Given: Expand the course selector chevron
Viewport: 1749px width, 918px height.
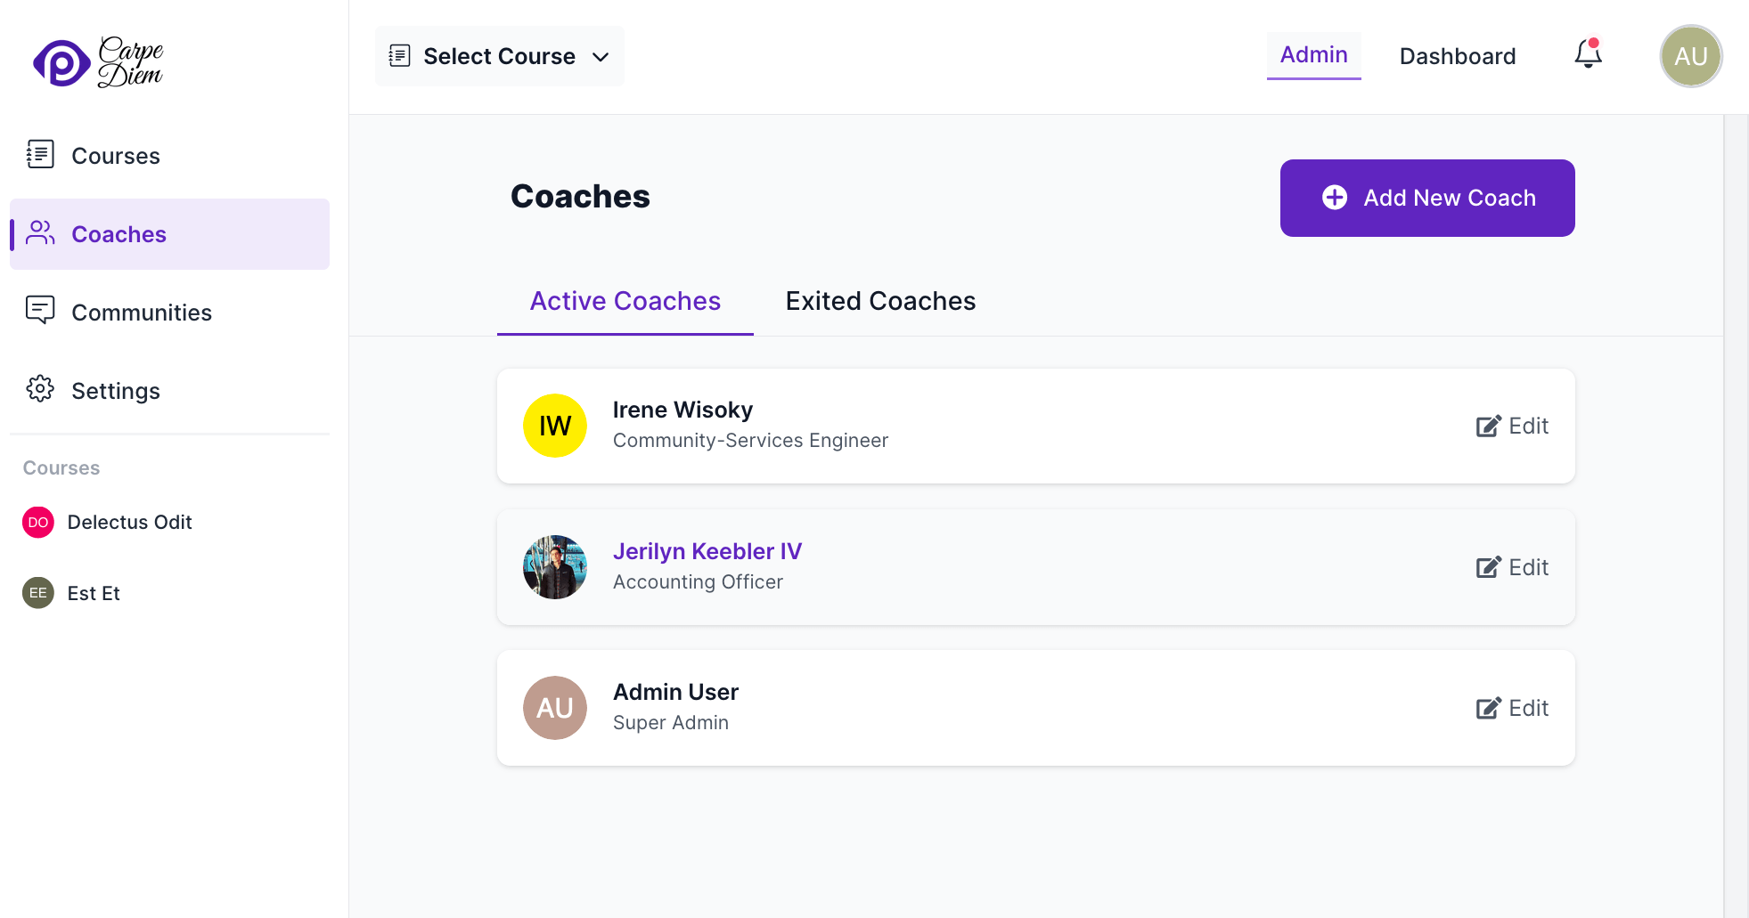Looking at the screenshot, I should [601, 56].
